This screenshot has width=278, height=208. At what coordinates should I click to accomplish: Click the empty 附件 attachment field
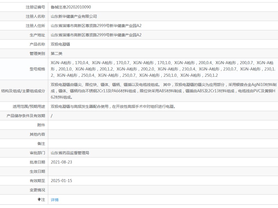pos(163,125)
